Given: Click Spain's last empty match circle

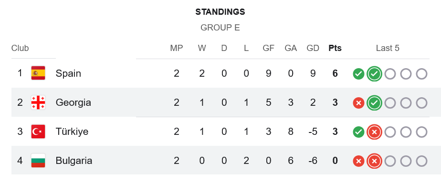Looking at the screenshot, I should (x=421, y=74).
